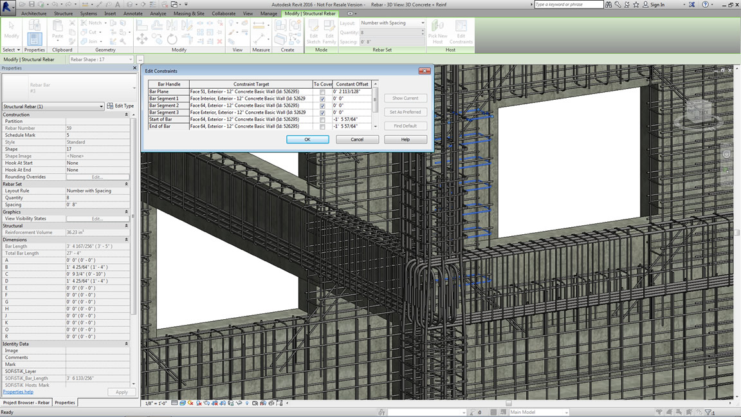Click the binoculars search icon

(x=608, y=5)
